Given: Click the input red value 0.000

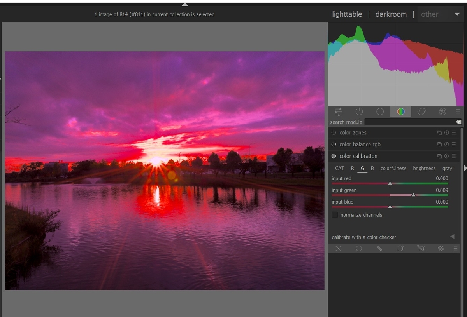Looking at the screenshot, I should click(442, 179).
